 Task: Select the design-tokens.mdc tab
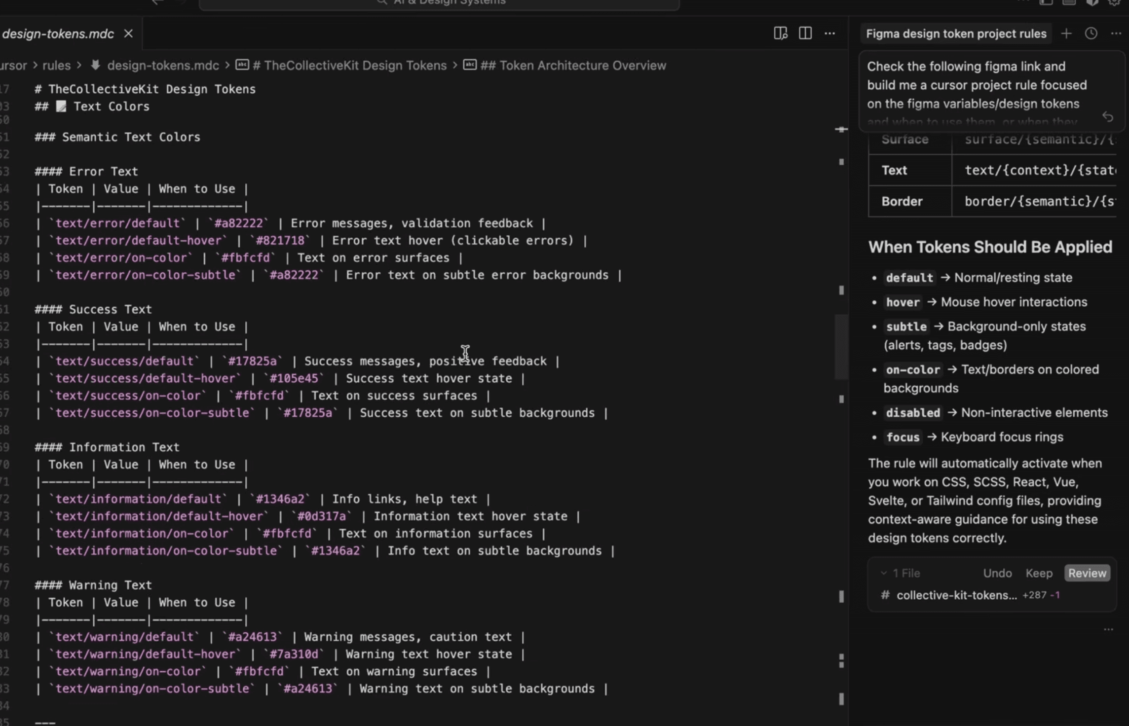click(x=71, y=34)
